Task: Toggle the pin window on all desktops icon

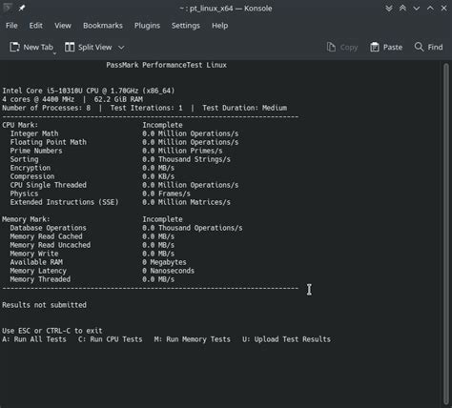Action: (22, 8)
